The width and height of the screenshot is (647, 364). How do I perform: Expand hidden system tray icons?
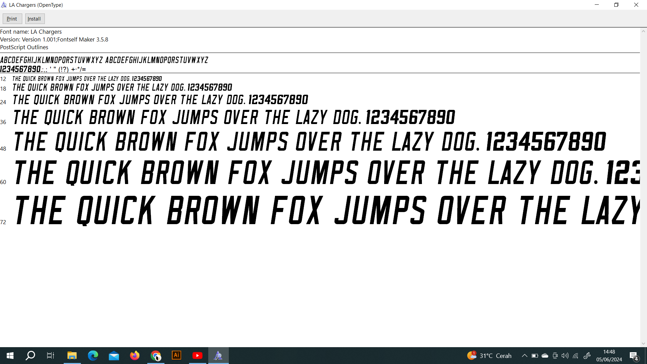525,356
